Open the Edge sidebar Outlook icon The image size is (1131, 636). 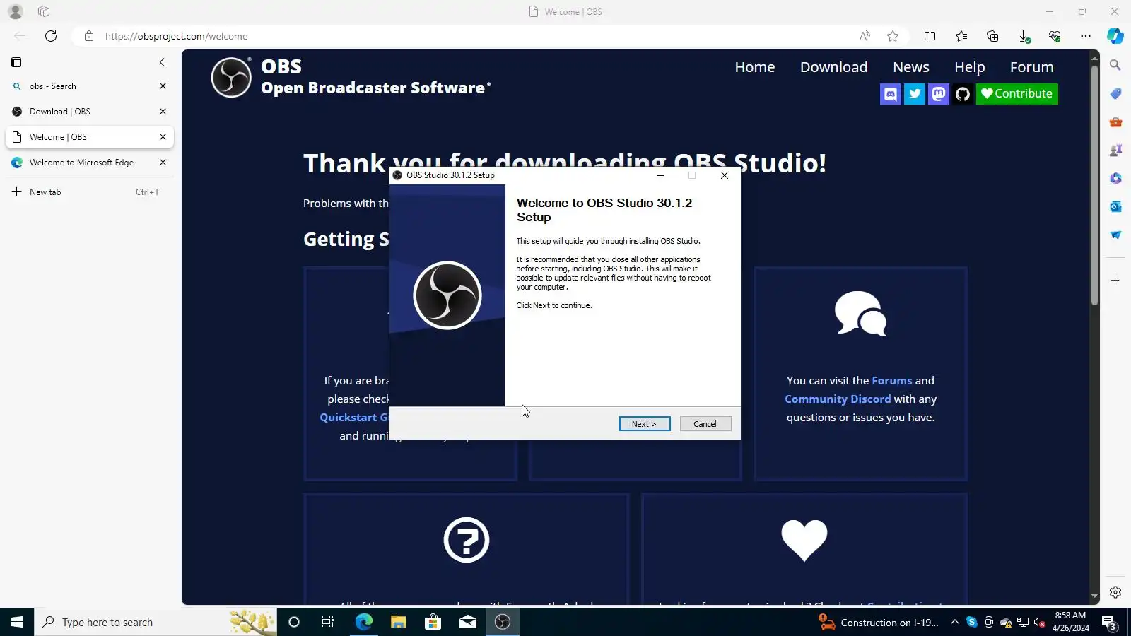pos(1115,206)
